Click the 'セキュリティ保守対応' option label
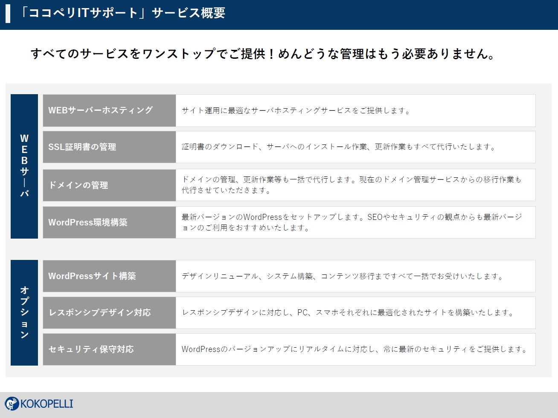The image size is (558, 418). (x=91, y=349)
